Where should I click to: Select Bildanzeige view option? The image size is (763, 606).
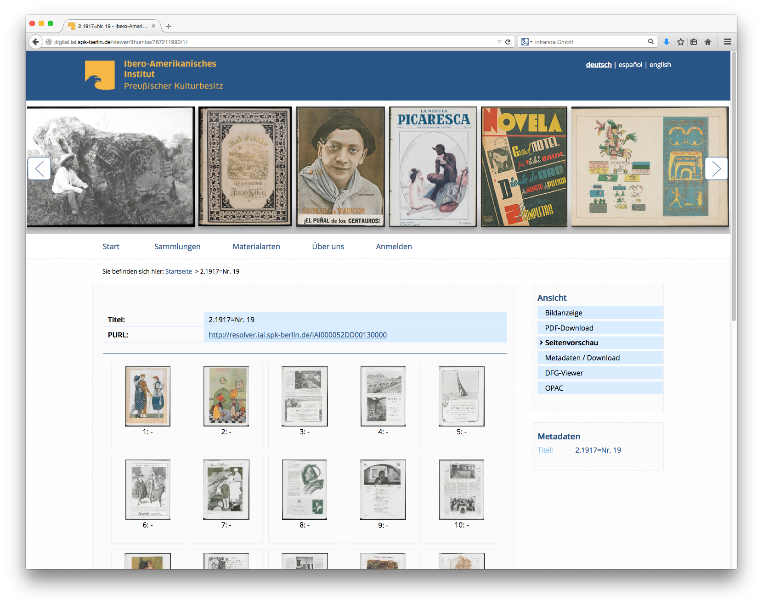(600, 313)
